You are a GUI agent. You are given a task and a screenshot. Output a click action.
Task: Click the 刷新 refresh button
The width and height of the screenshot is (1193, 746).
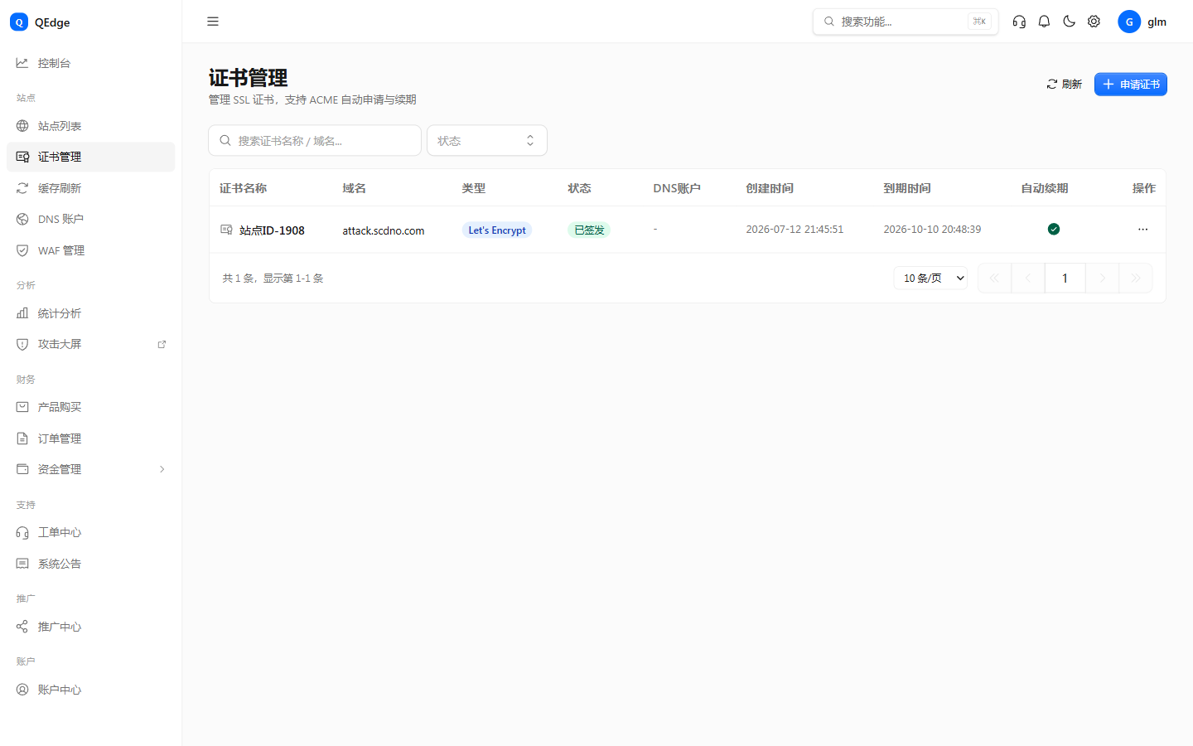pyautogui.click(x=1064, y=85)
